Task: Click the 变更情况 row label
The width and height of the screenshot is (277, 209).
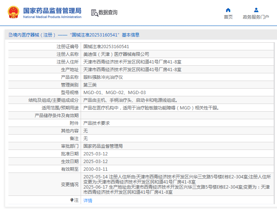Action: point(70,185)
